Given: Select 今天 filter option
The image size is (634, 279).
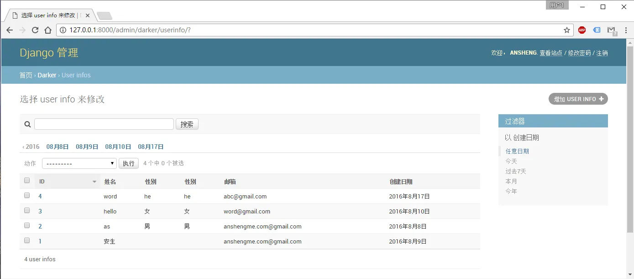Looking at the screenshot, I should [511, 161].
